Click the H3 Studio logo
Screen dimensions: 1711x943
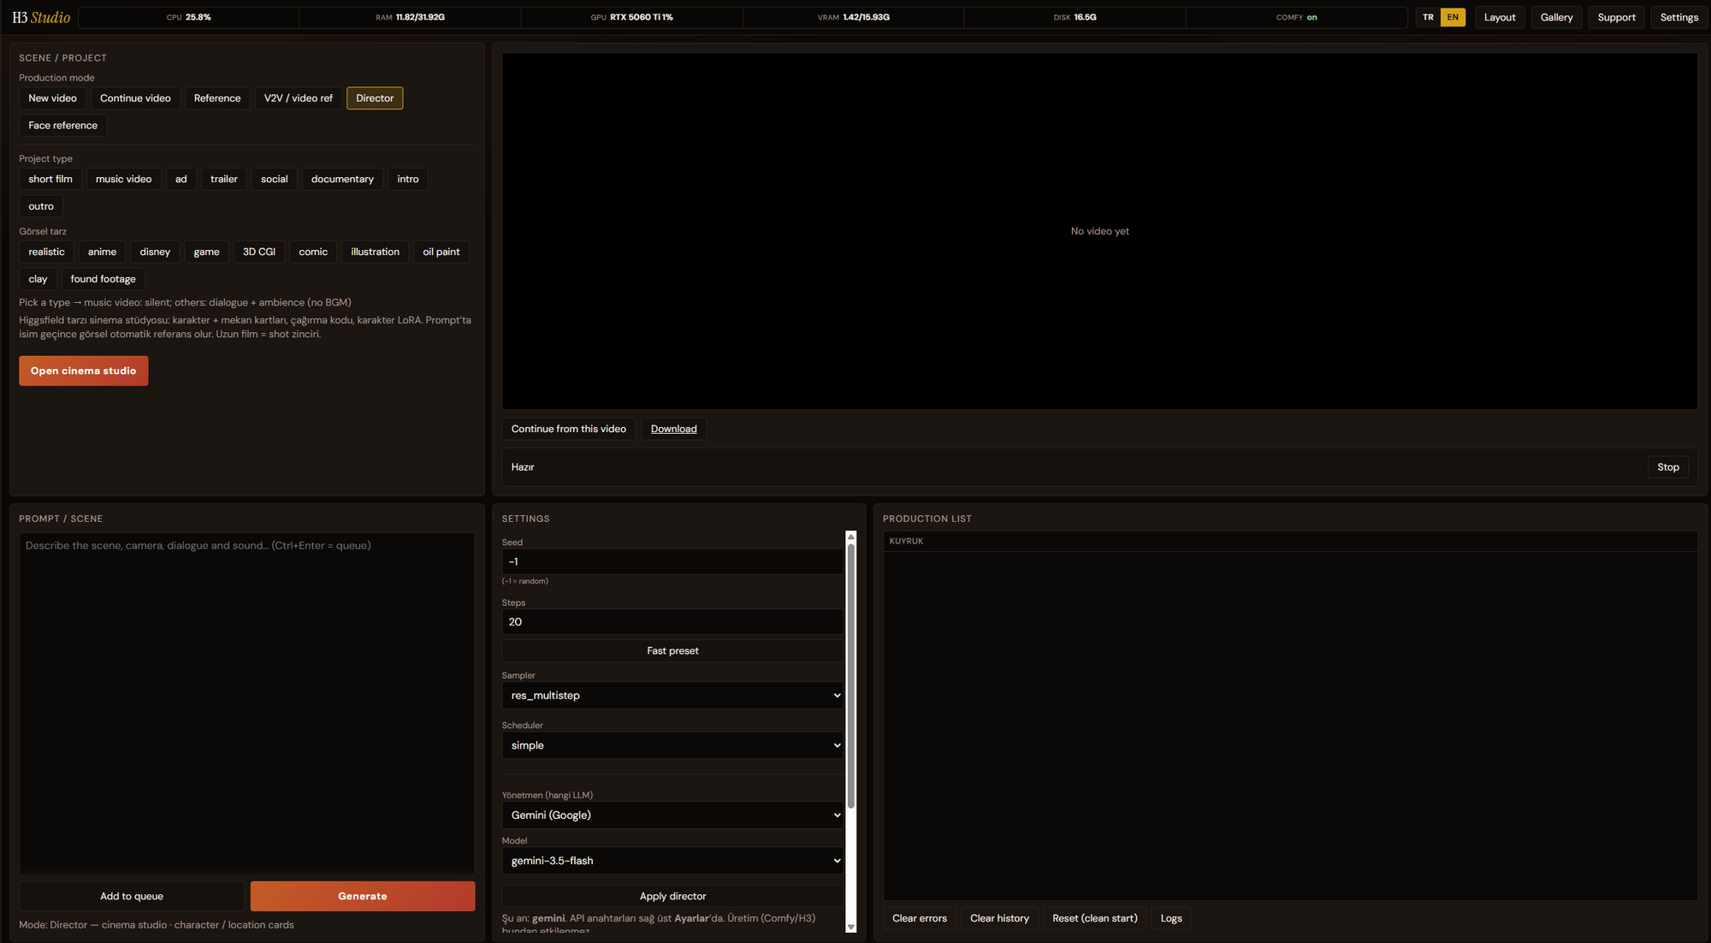(x=41, y=18)
